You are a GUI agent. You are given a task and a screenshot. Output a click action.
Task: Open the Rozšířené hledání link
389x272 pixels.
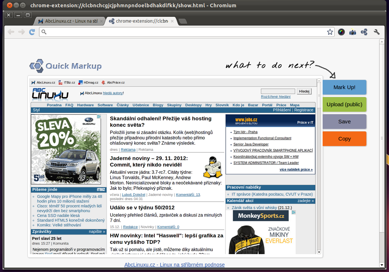click(276, 97)
